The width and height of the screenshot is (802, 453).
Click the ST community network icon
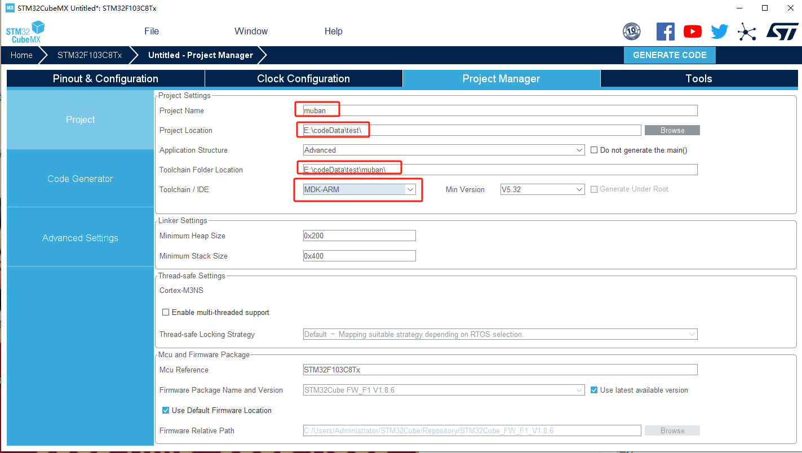pyautogui.click(x=747, y=32)
